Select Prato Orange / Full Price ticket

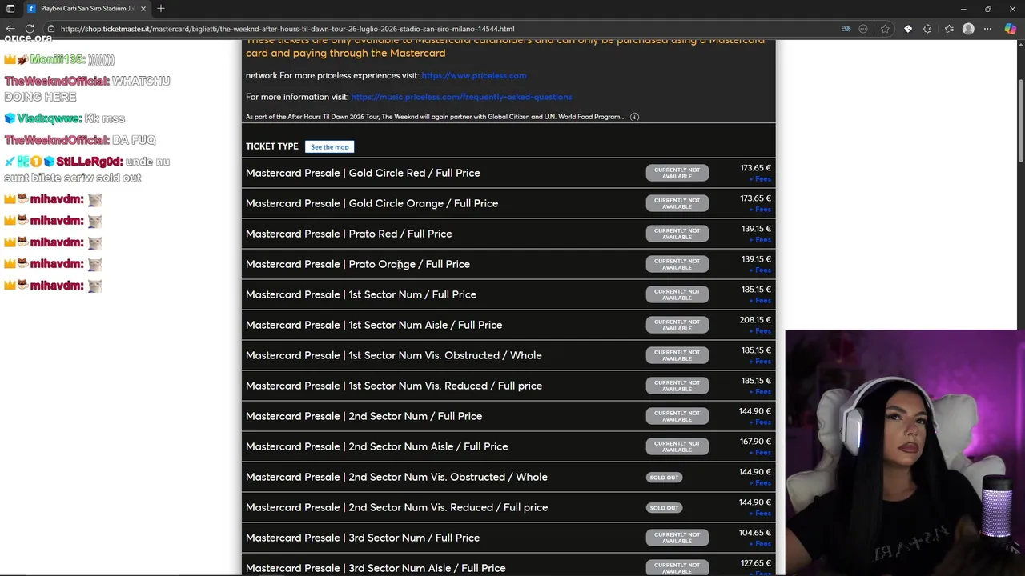358,264
